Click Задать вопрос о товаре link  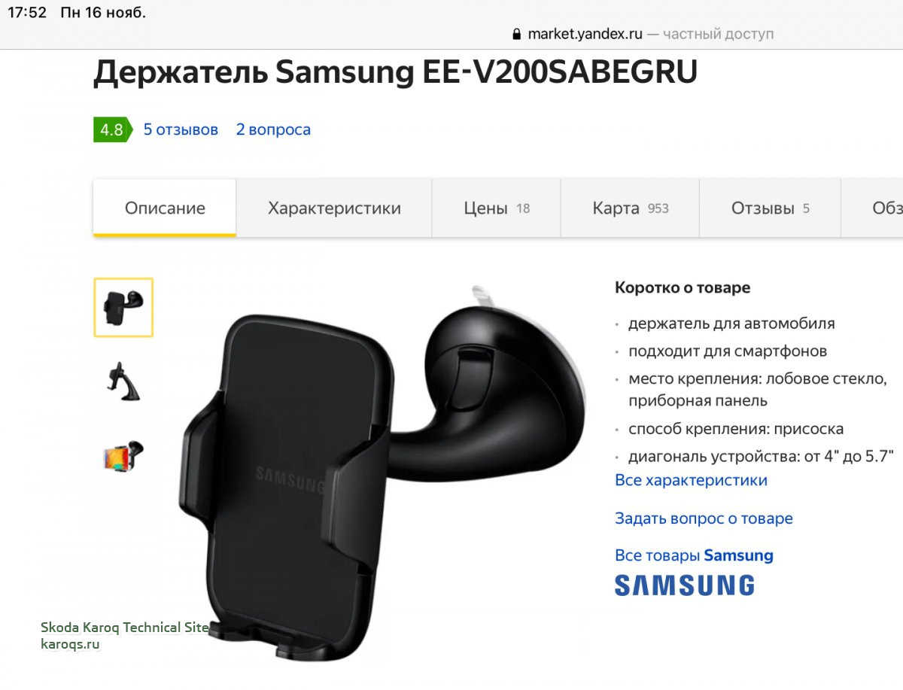tap(704, 518)
